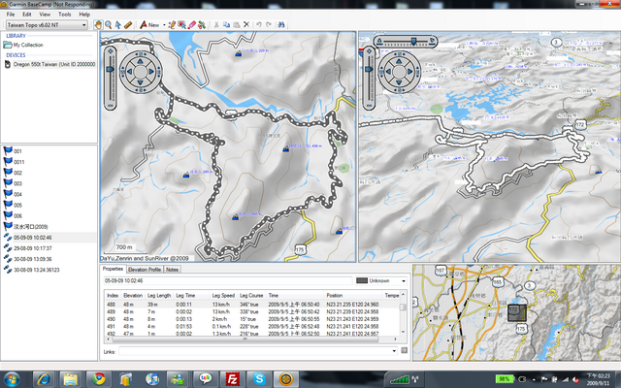
Task: Click the track table vertical scrollbar thumb
Action: click(x=403, y=307)
